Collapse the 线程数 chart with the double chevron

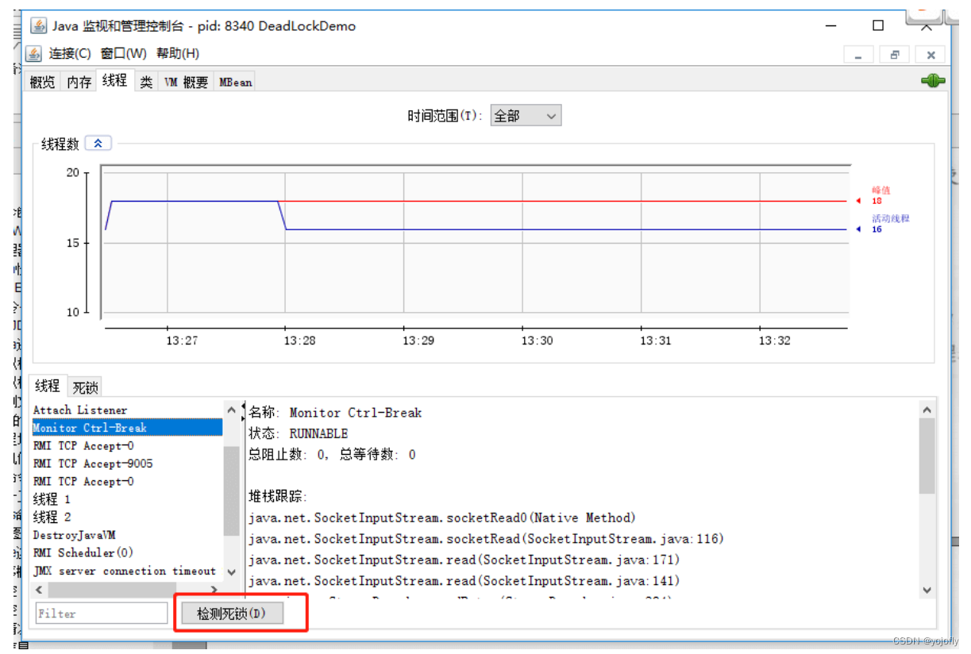(x=98, y=143)
